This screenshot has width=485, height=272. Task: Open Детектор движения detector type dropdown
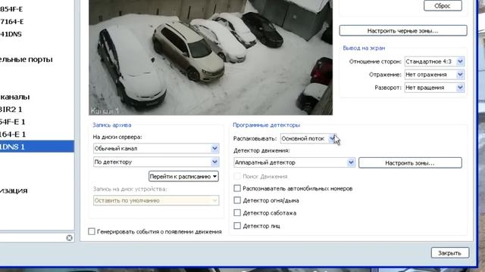(294, 162)
